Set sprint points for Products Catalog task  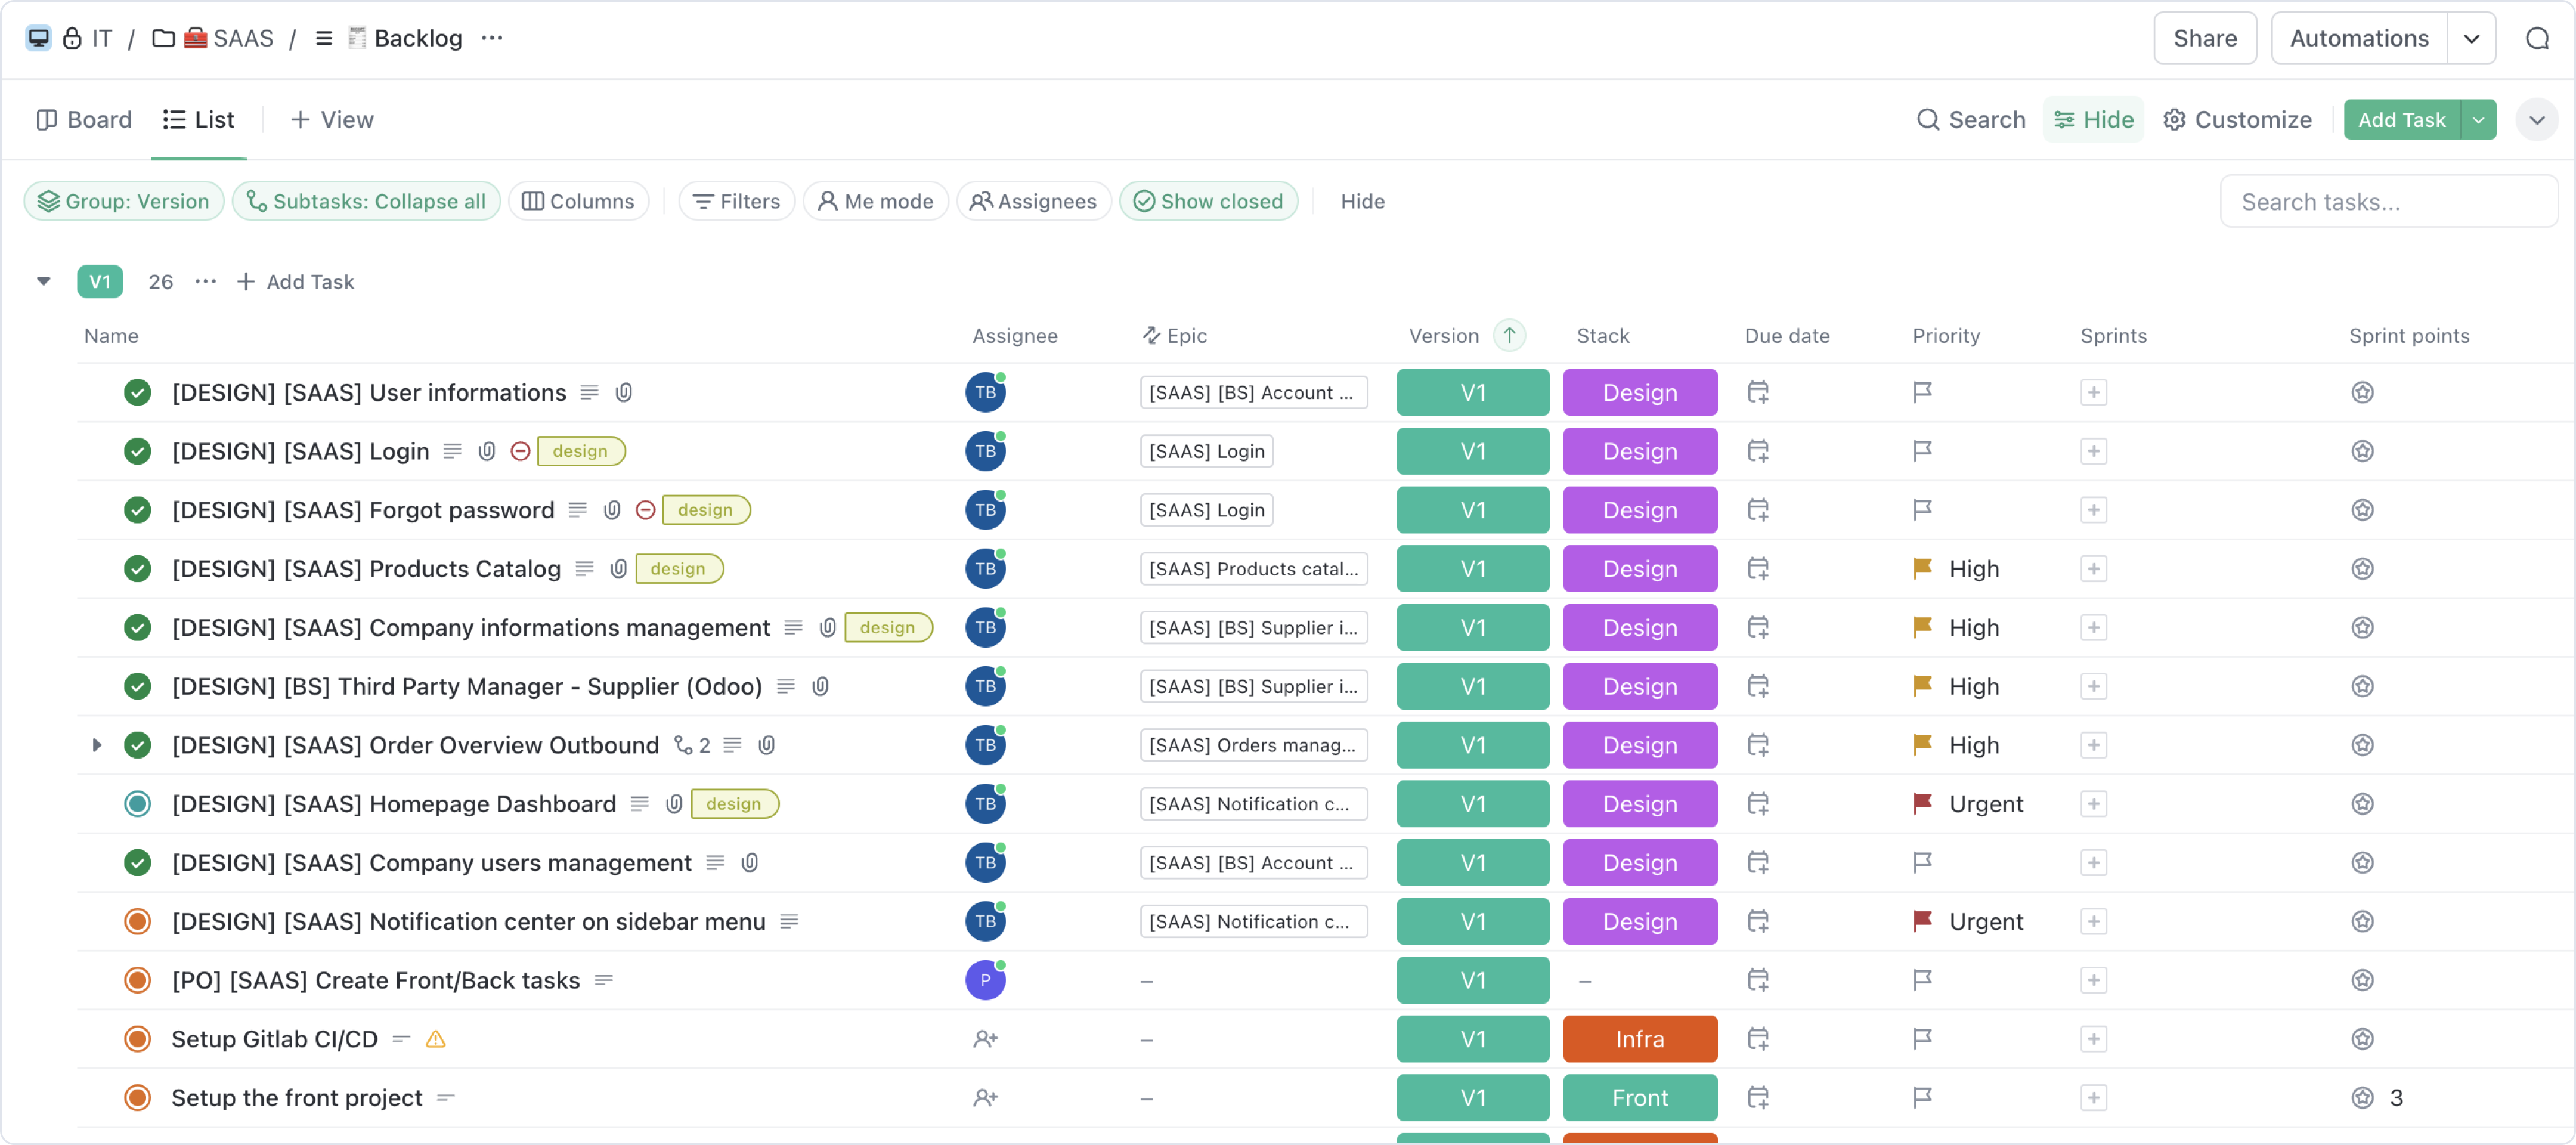[2362, 569]
